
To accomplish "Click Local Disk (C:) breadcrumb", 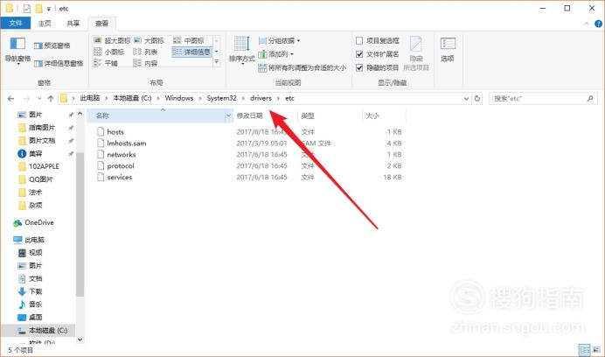I will [132, 98].
